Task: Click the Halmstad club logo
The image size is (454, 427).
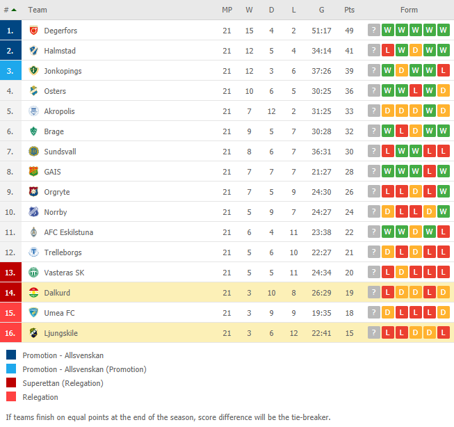Action: click(x=33, y=50)
